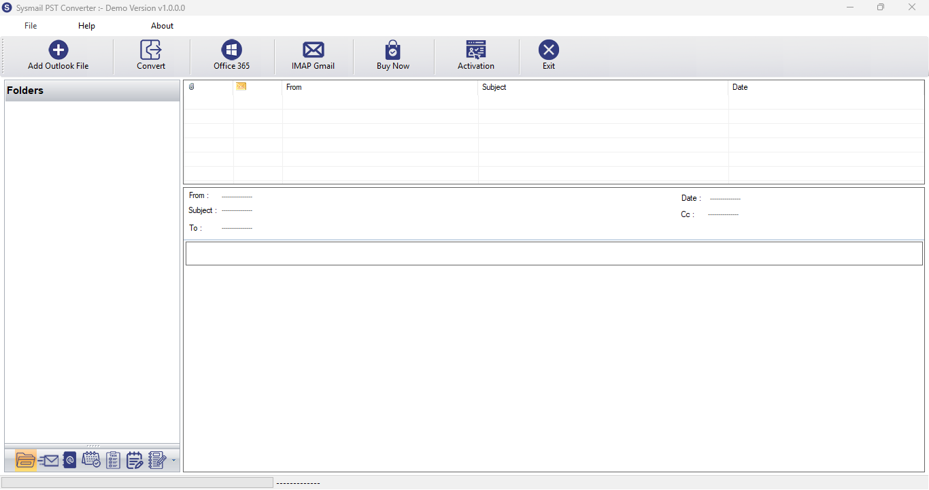This screenshot has height=490, width=929.
Task: Minimize the Sysmail PST Converter window
Action: coord(850,7)
